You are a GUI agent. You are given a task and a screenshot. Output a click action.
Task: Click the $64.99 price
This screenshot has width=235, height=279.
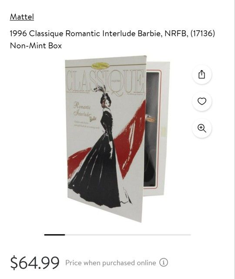click(35, 263)
